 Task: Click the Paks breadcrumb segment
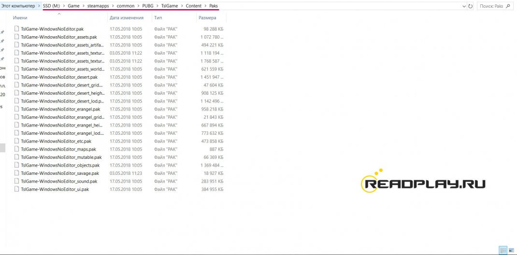point(214,6)
